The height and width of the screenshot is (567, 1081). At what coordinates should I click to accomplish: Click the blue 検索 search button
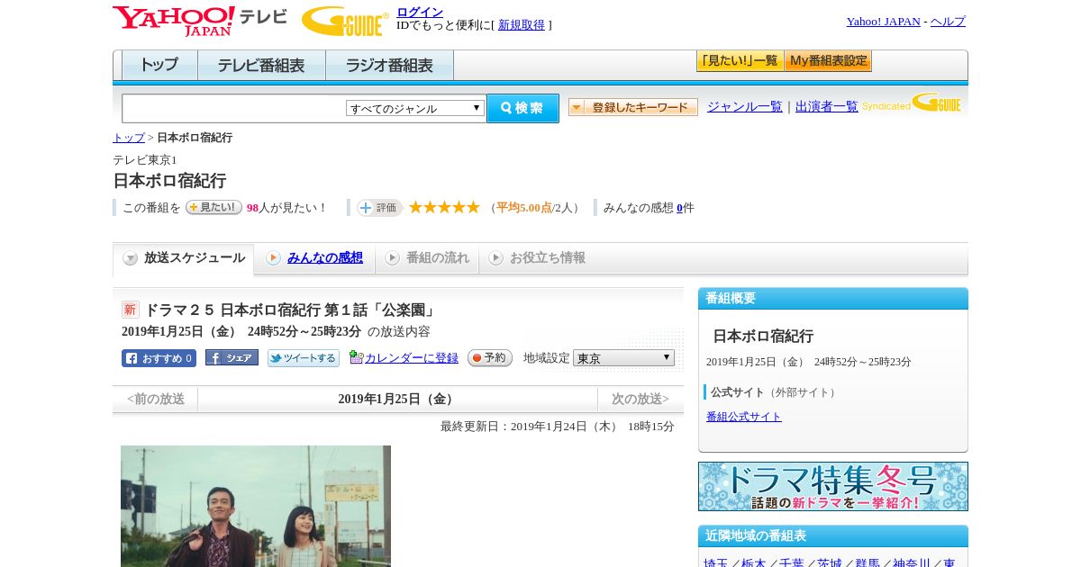(522, 108)
